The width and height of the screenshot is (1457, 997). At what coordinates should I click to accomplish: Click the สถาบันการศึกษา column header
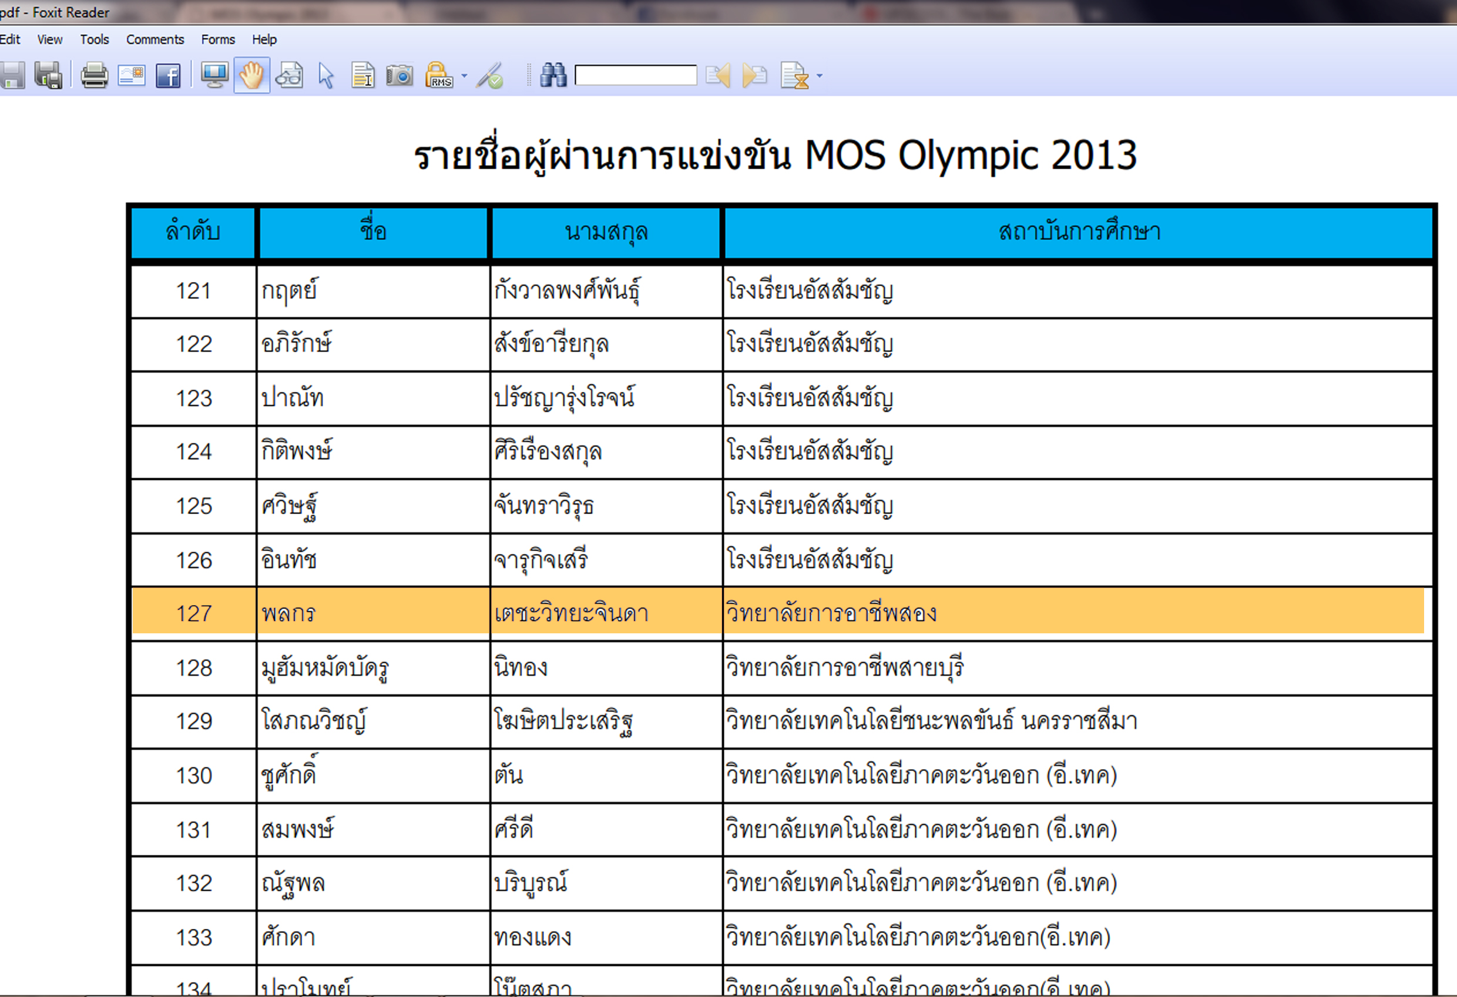1079,232
